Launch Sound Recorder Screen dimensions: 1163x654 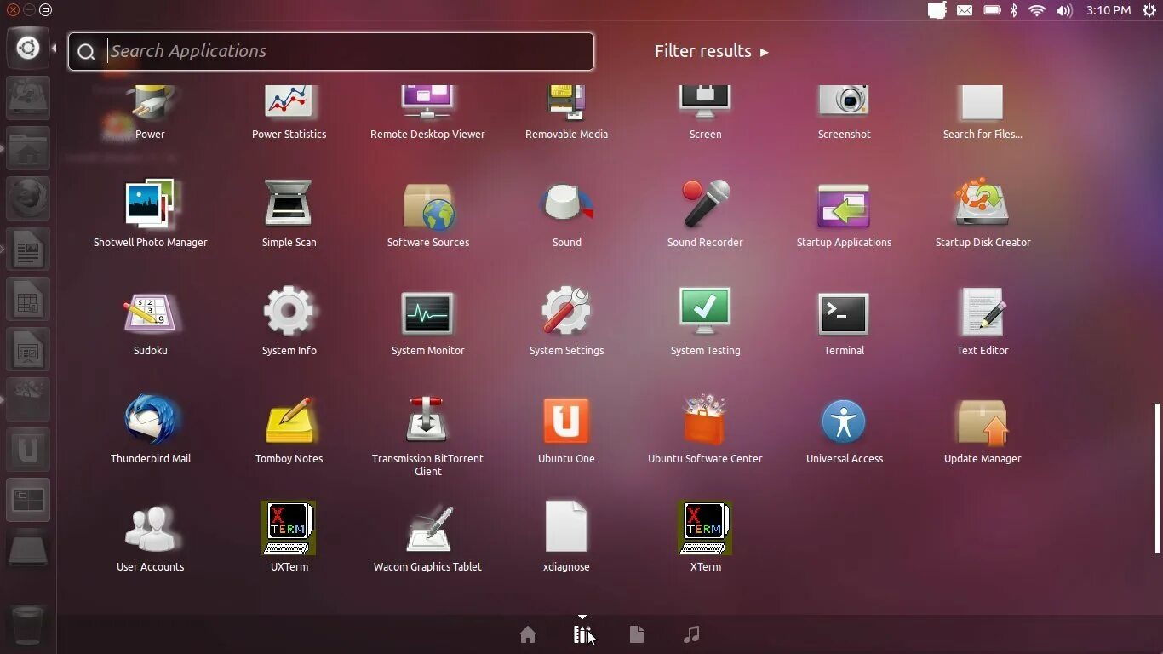(x=705, y=213)
